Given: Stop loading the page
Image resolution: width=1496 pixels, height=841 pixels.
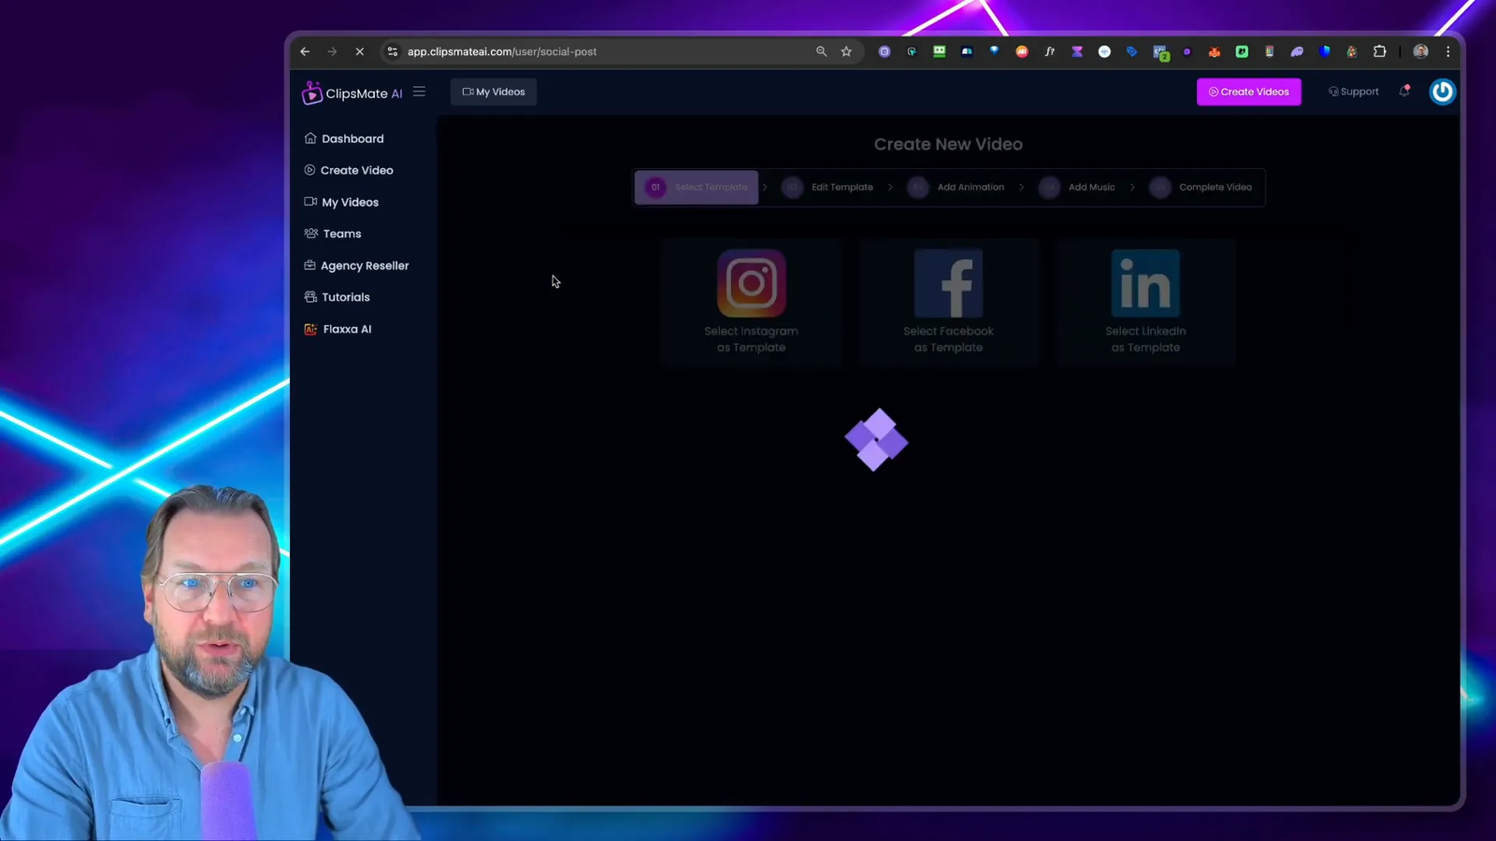Looking at the screenshot, I should tap(359, 51).
